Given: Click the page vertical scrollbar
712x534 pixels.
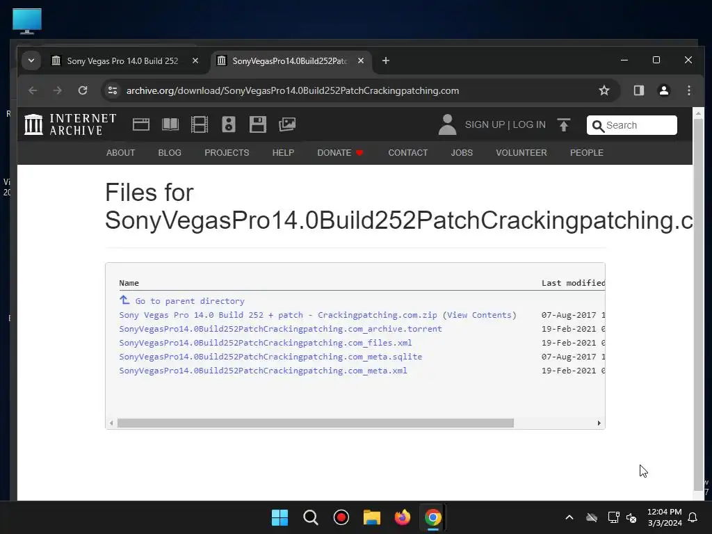Looking at the screenshot, I should coord(698,305).
